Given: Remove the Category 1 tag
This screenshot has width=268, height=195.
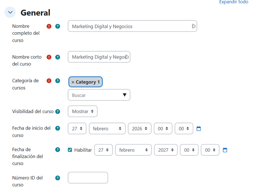Looking at the screenshot, I should tap(73, 82).
